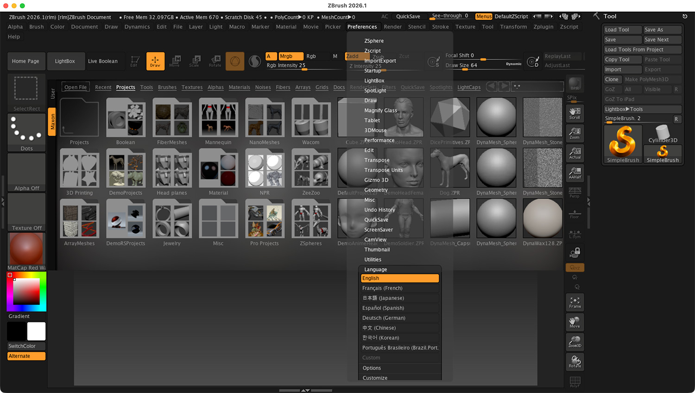The width and height of the screenshot is (695, 393).
Task: Select the Scale transform icon
Action: (194, 61)
